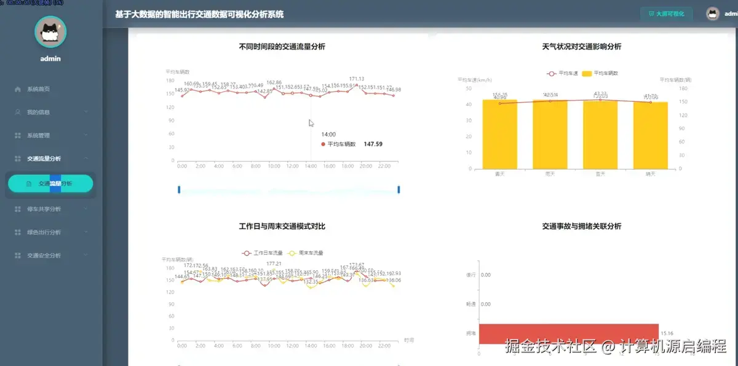Click the 缓行 category label in accident chart
Image resolution: width=738 pixels, height=366 pixels.
click(471, 275)
